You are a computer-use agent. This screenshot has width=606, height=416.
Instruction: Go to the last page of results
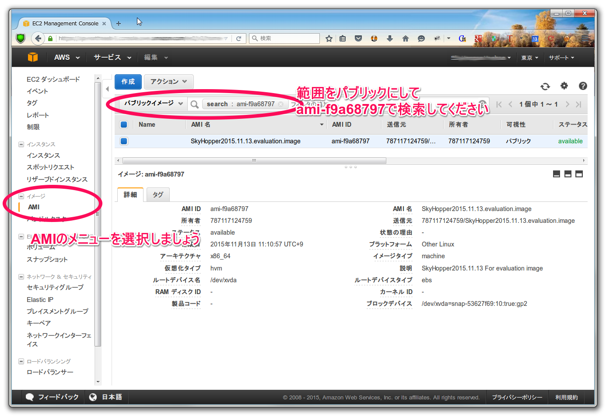point(578,104)
